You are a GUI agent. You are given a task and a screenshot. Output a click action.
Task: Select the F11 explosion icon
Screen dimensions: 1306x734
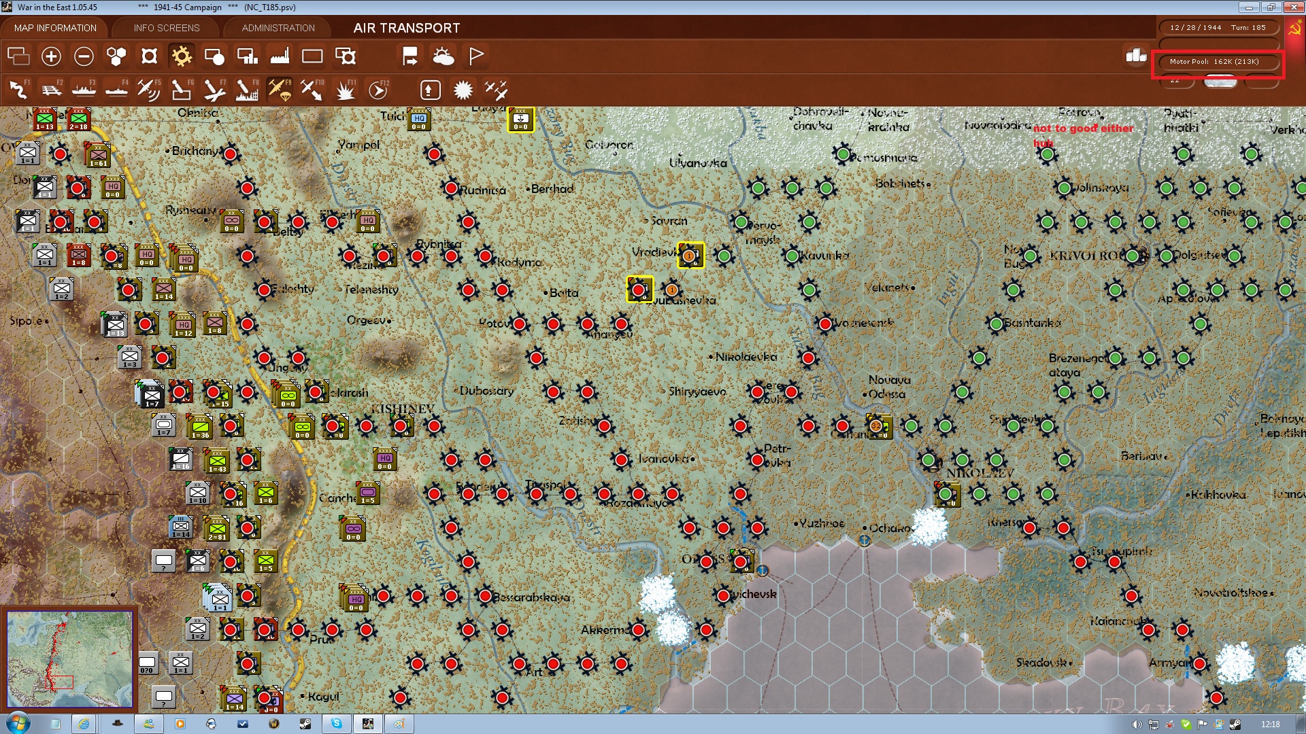[346, 90]
